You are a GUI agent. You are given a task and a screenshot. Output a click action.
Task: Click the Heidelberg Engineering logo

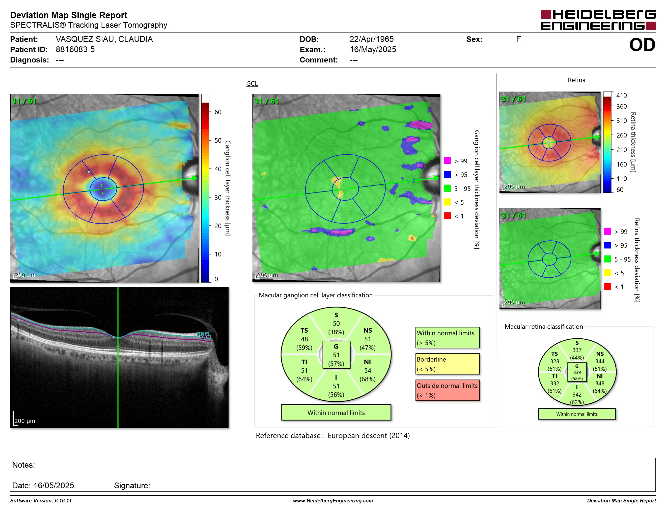pyautogui.click(x=598, y=20)
